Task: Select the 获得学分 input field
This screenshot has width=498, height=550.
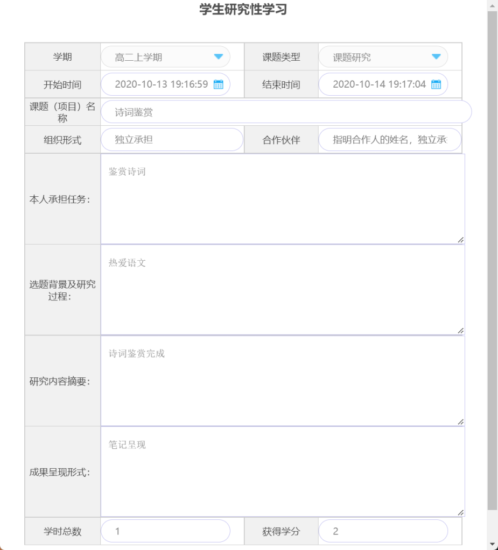Action: [383, 531]
